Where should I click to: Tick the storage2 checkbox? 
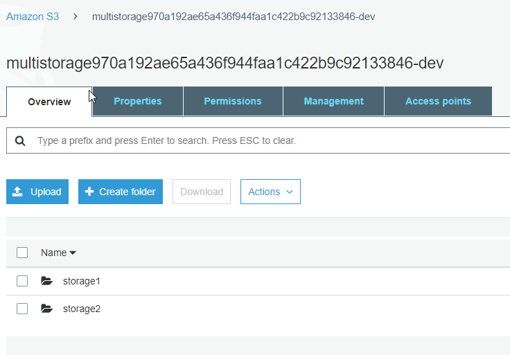click(22, 309)
